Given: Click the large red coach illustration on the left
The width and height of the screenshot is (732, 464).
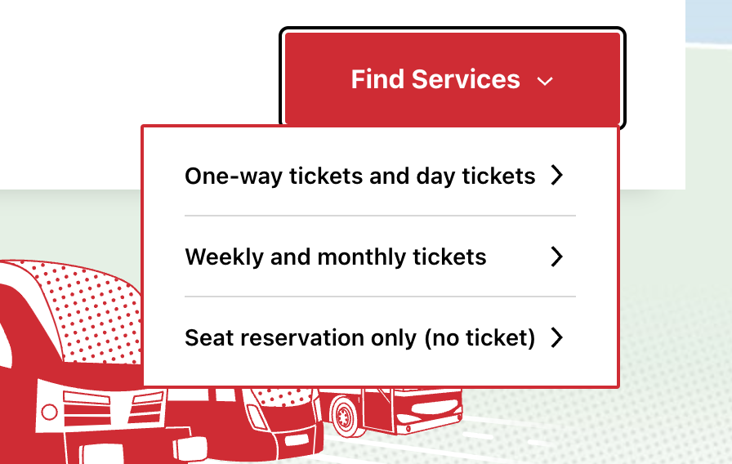Looking at the screenshot, I should tap(70, 364).
